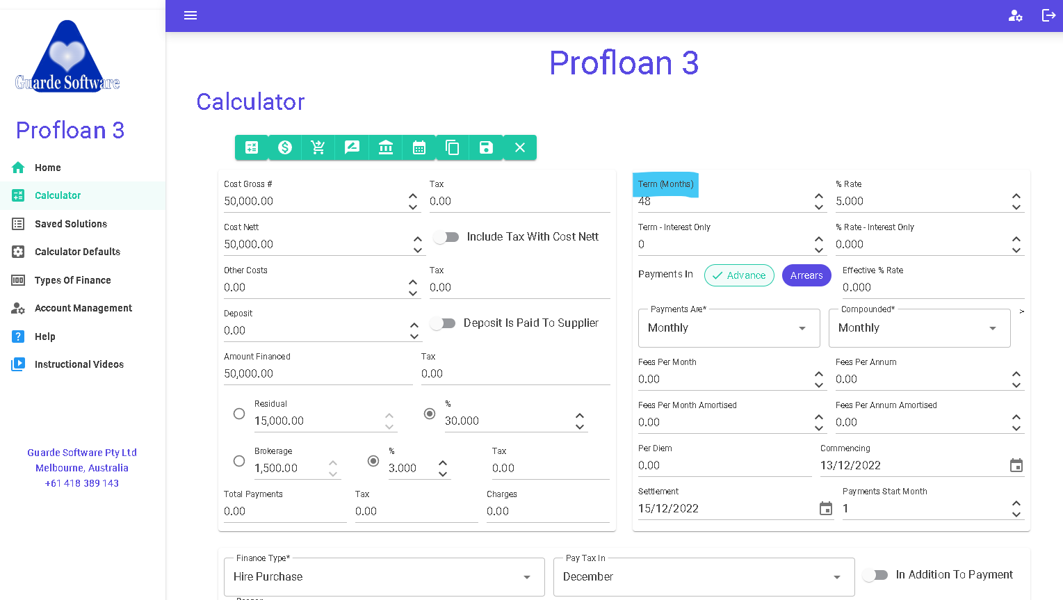Click the phone number +61 418 389 143
1063x600 pixels.
point(82,483)
